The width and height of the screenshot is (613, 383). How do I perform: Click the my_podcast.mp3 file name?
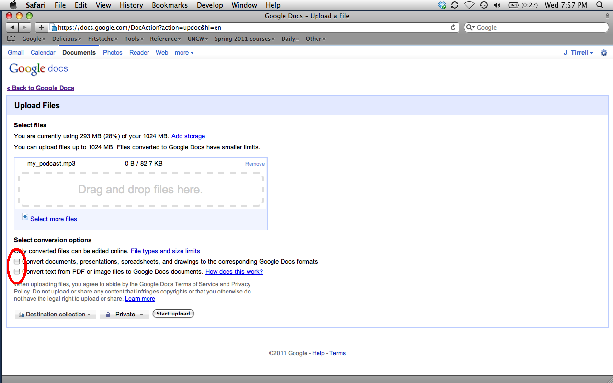point(51,164)
